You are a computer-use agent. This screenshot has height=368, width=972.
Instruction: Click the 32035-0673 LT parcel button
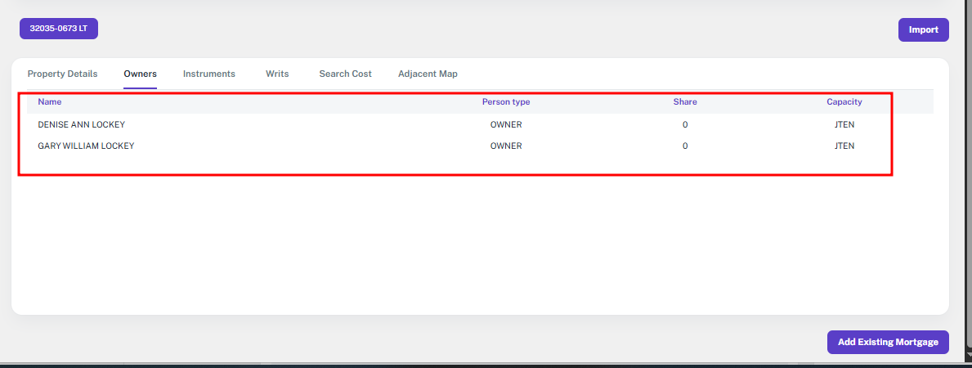click(59, 29)
